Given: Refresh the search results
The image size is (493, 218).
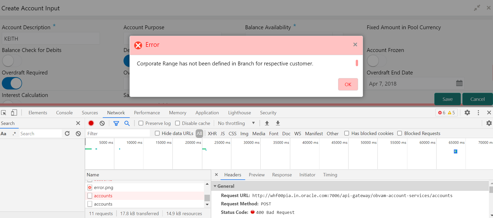Looking at the screenshot, I should click(x=67, y=133).
